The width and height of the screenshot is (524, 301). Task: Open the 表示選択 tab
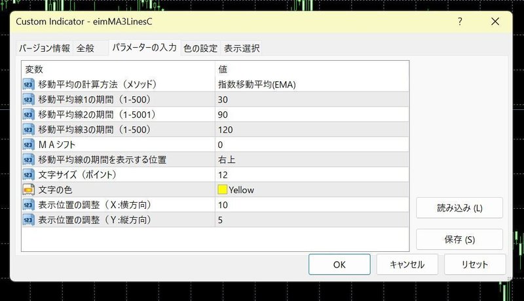click(x=242, y=48)
